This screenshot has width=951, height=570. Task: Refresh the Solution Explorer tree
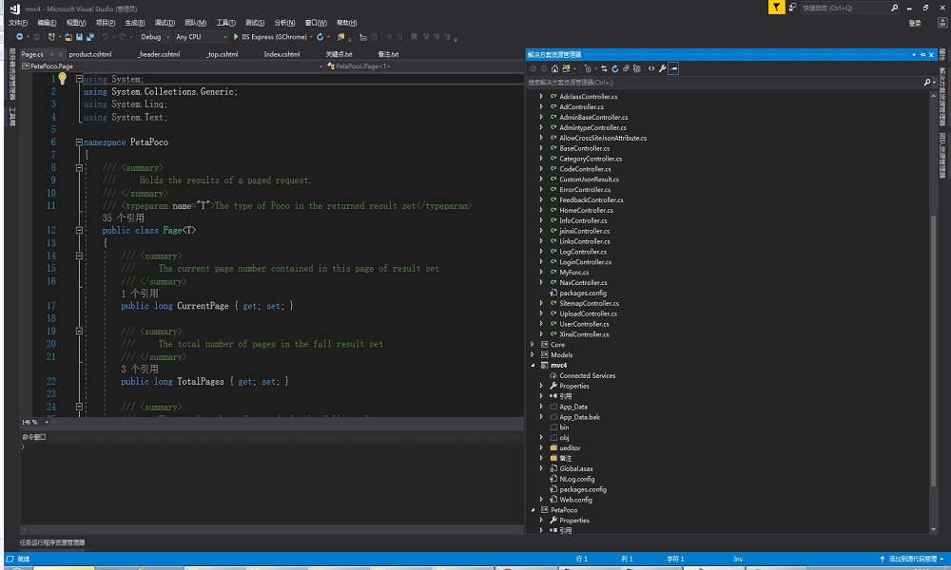coord(615,68)
